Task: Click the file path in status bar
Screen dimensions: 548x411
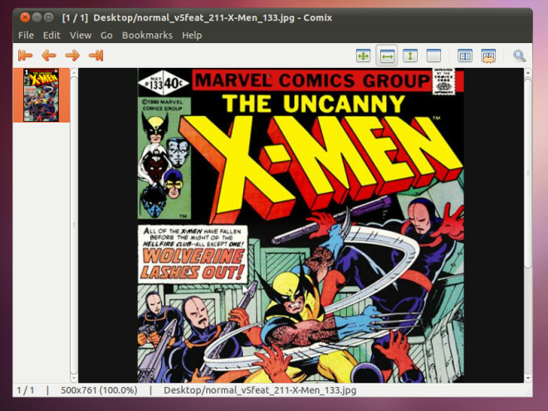Action: (260, 390)
